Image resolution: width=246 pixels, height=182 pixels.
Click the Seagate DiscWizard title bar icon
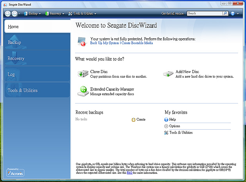click(x=5, y=5)
